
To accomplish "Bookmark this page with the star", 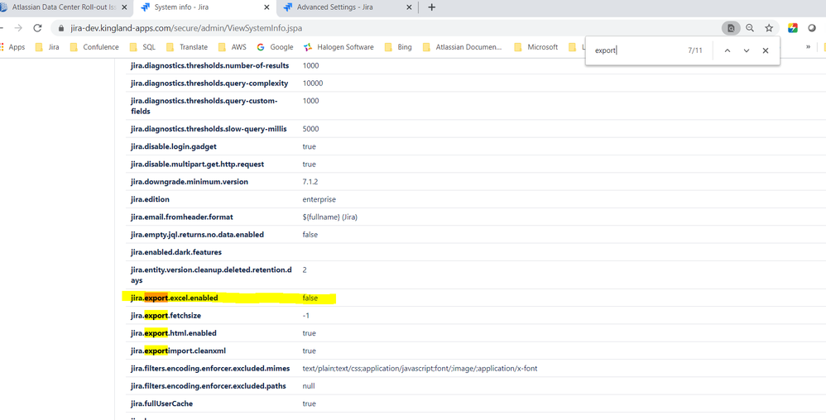I will [x=769, y=28].
